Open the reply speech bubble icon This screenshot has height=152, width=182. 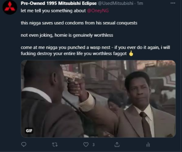point(24,145)
